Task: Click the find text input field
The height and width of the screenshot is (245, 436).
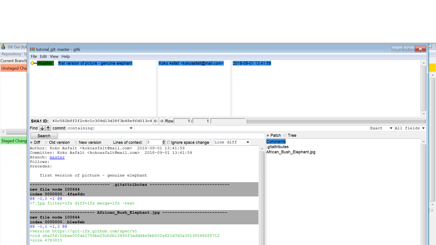Action: (251, 128)
